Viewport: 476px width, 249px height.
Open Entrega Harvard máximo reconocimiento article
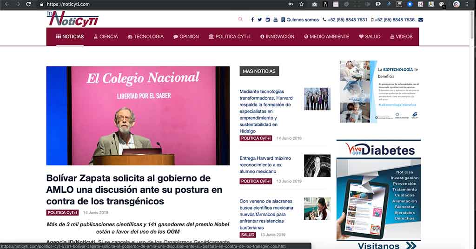click(265, 165)
